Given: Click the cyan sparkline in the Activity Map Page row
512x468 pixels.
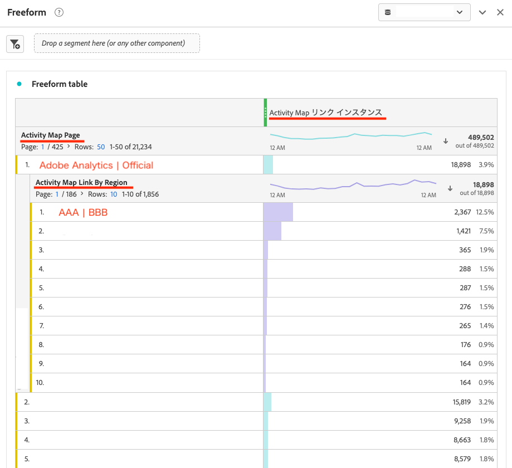Looking at the screenshot, I should (351, 135).
